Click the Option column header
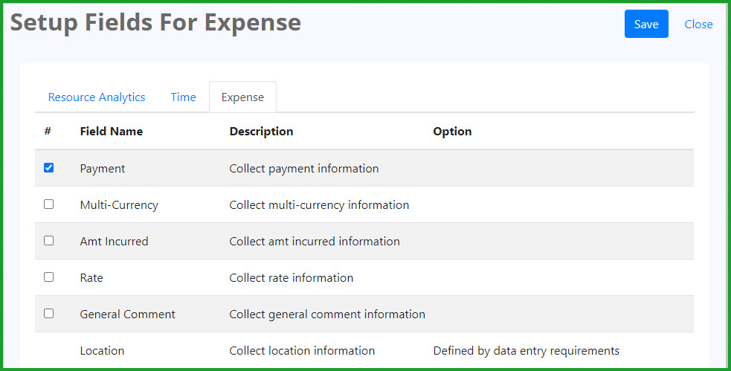The image size is (731, 371). tap(452, 132)
